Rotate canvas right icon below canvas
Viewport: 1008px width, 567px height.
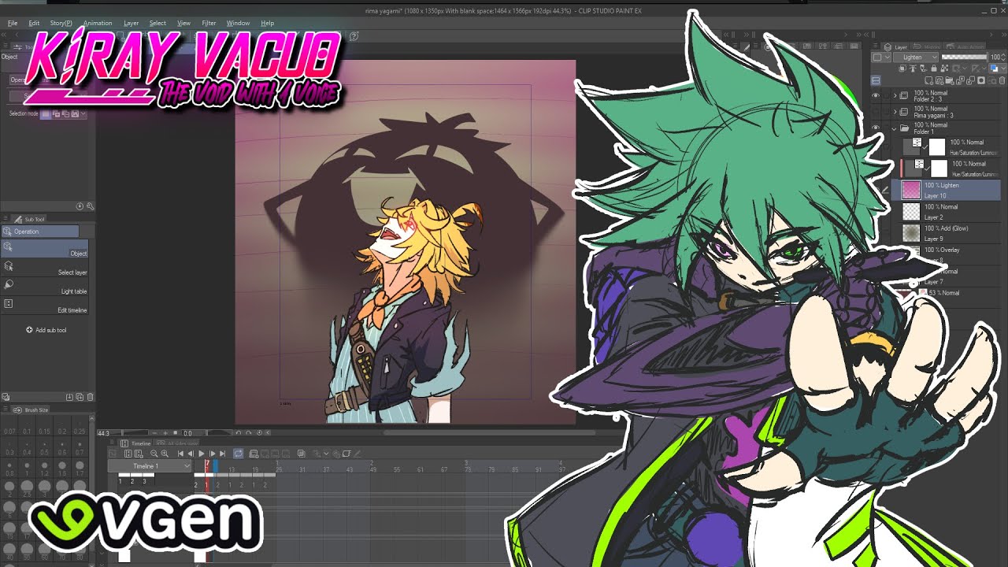click(x=249, y=432)
